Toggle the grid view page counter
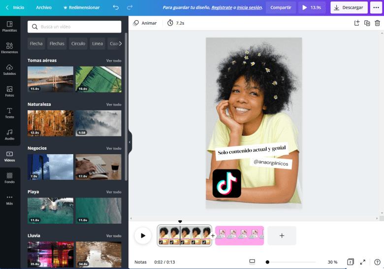The height and width of the screenshot is (269, 384). click(x=351, y=262)
